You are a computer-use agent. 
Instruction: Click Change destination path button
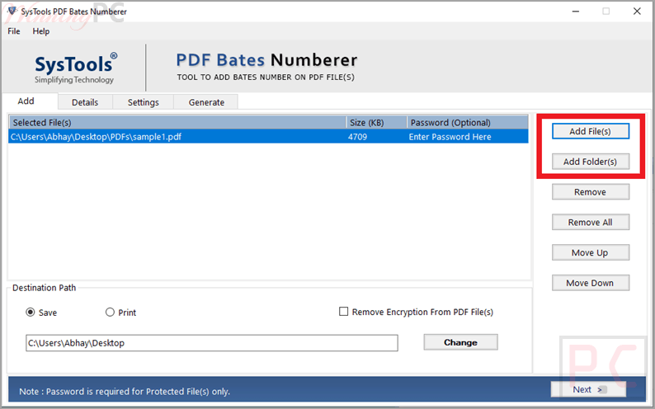click(461, 342)
